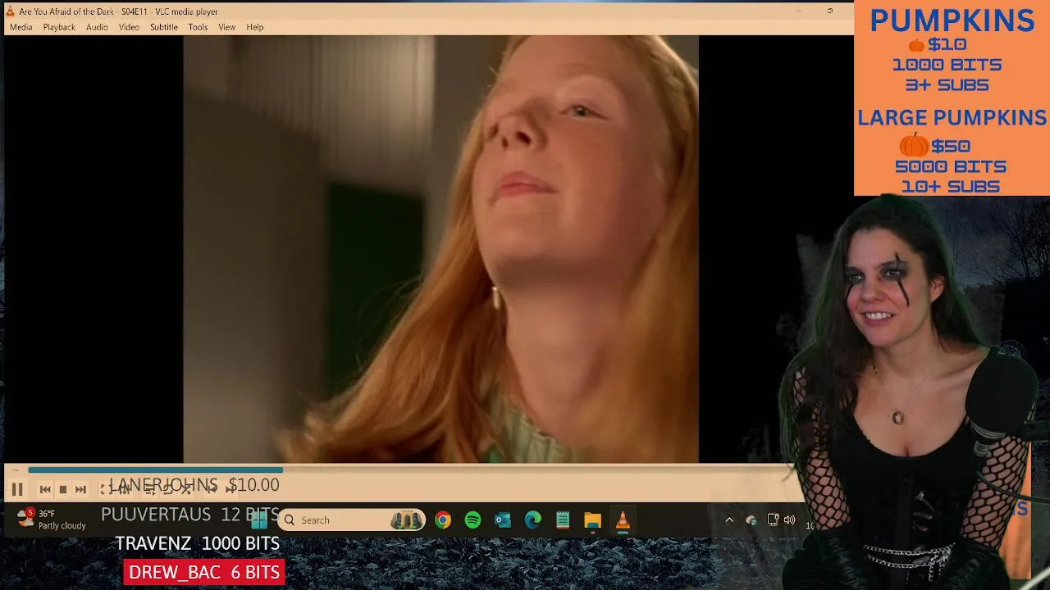Click the 3+ SUBS text
The height and width of the screenshot is (590, 1050).
tap(947, 85)
